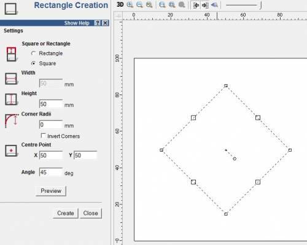
Task: Click the Height dimension icon
Action: coord(11,99)
